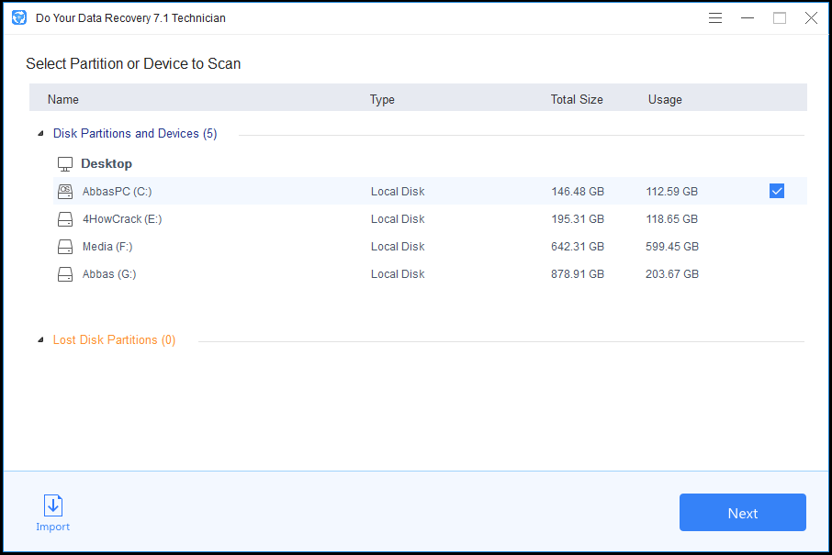Click the 118.65 GB usage value

672,219
